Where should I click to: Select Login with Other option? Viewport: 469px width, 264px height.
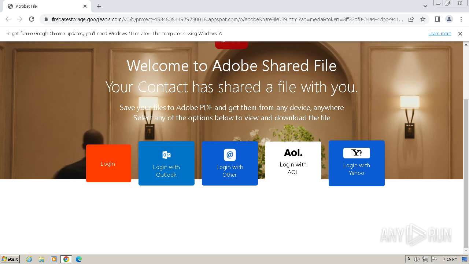(230, 164)
